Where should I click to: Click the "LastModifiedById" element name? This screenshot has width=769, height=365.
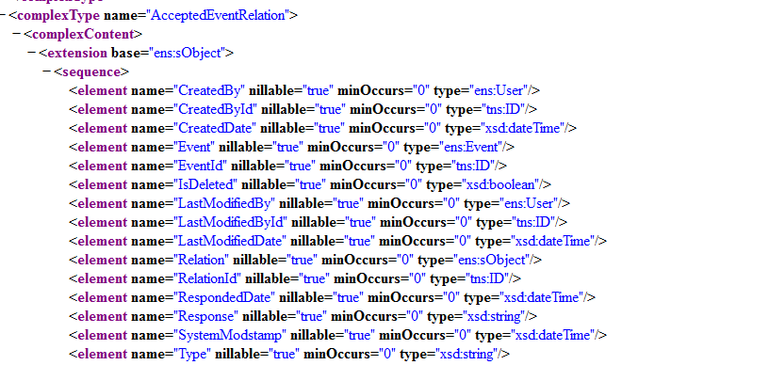pos(231,222)
